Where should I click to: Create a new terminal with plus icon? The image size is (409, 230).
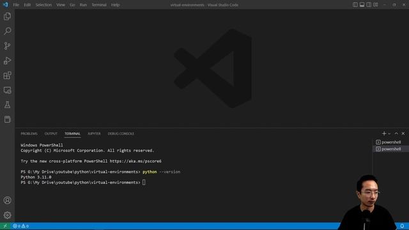pyautogui.click(x=384, y=134)
